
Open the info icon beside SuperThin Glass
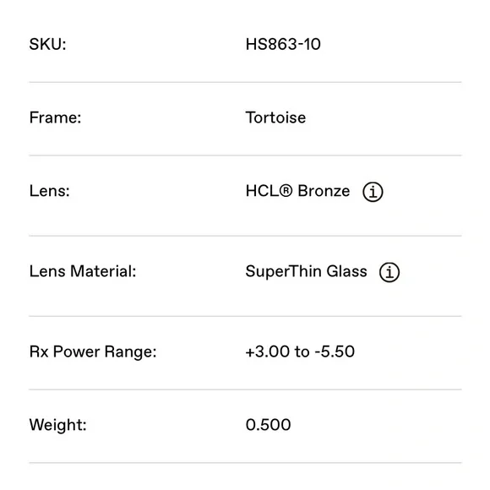389,272
